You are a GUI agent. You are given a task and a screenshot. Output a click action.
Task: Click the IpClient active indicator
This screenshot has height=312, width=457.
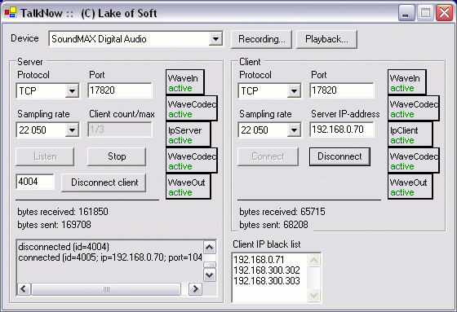click(x=410, y=134)
